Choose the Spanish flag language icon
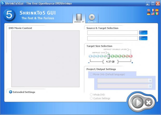161x115 pixels. point(157,10)
